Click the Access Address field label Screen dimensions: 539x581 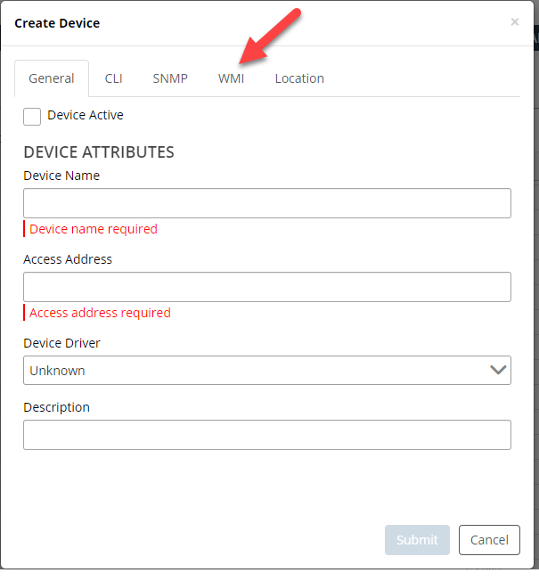tap(68, 259)
